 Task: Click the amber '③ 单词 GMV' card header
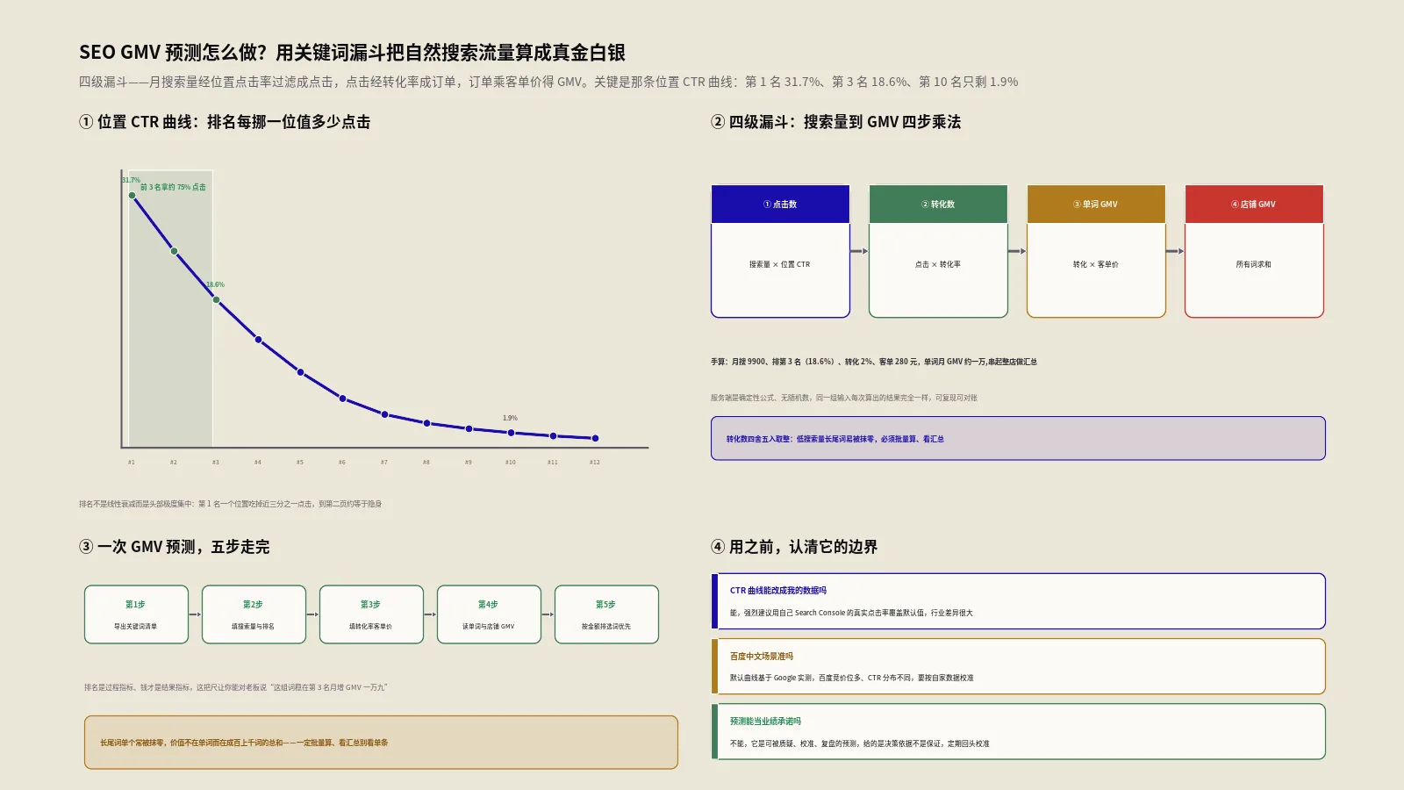tap(1096, 204)
